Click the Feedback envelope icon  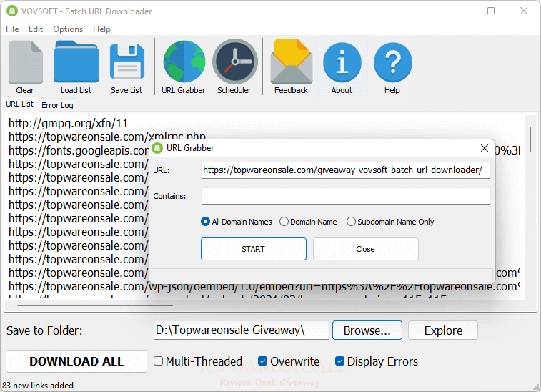(291, 62)
